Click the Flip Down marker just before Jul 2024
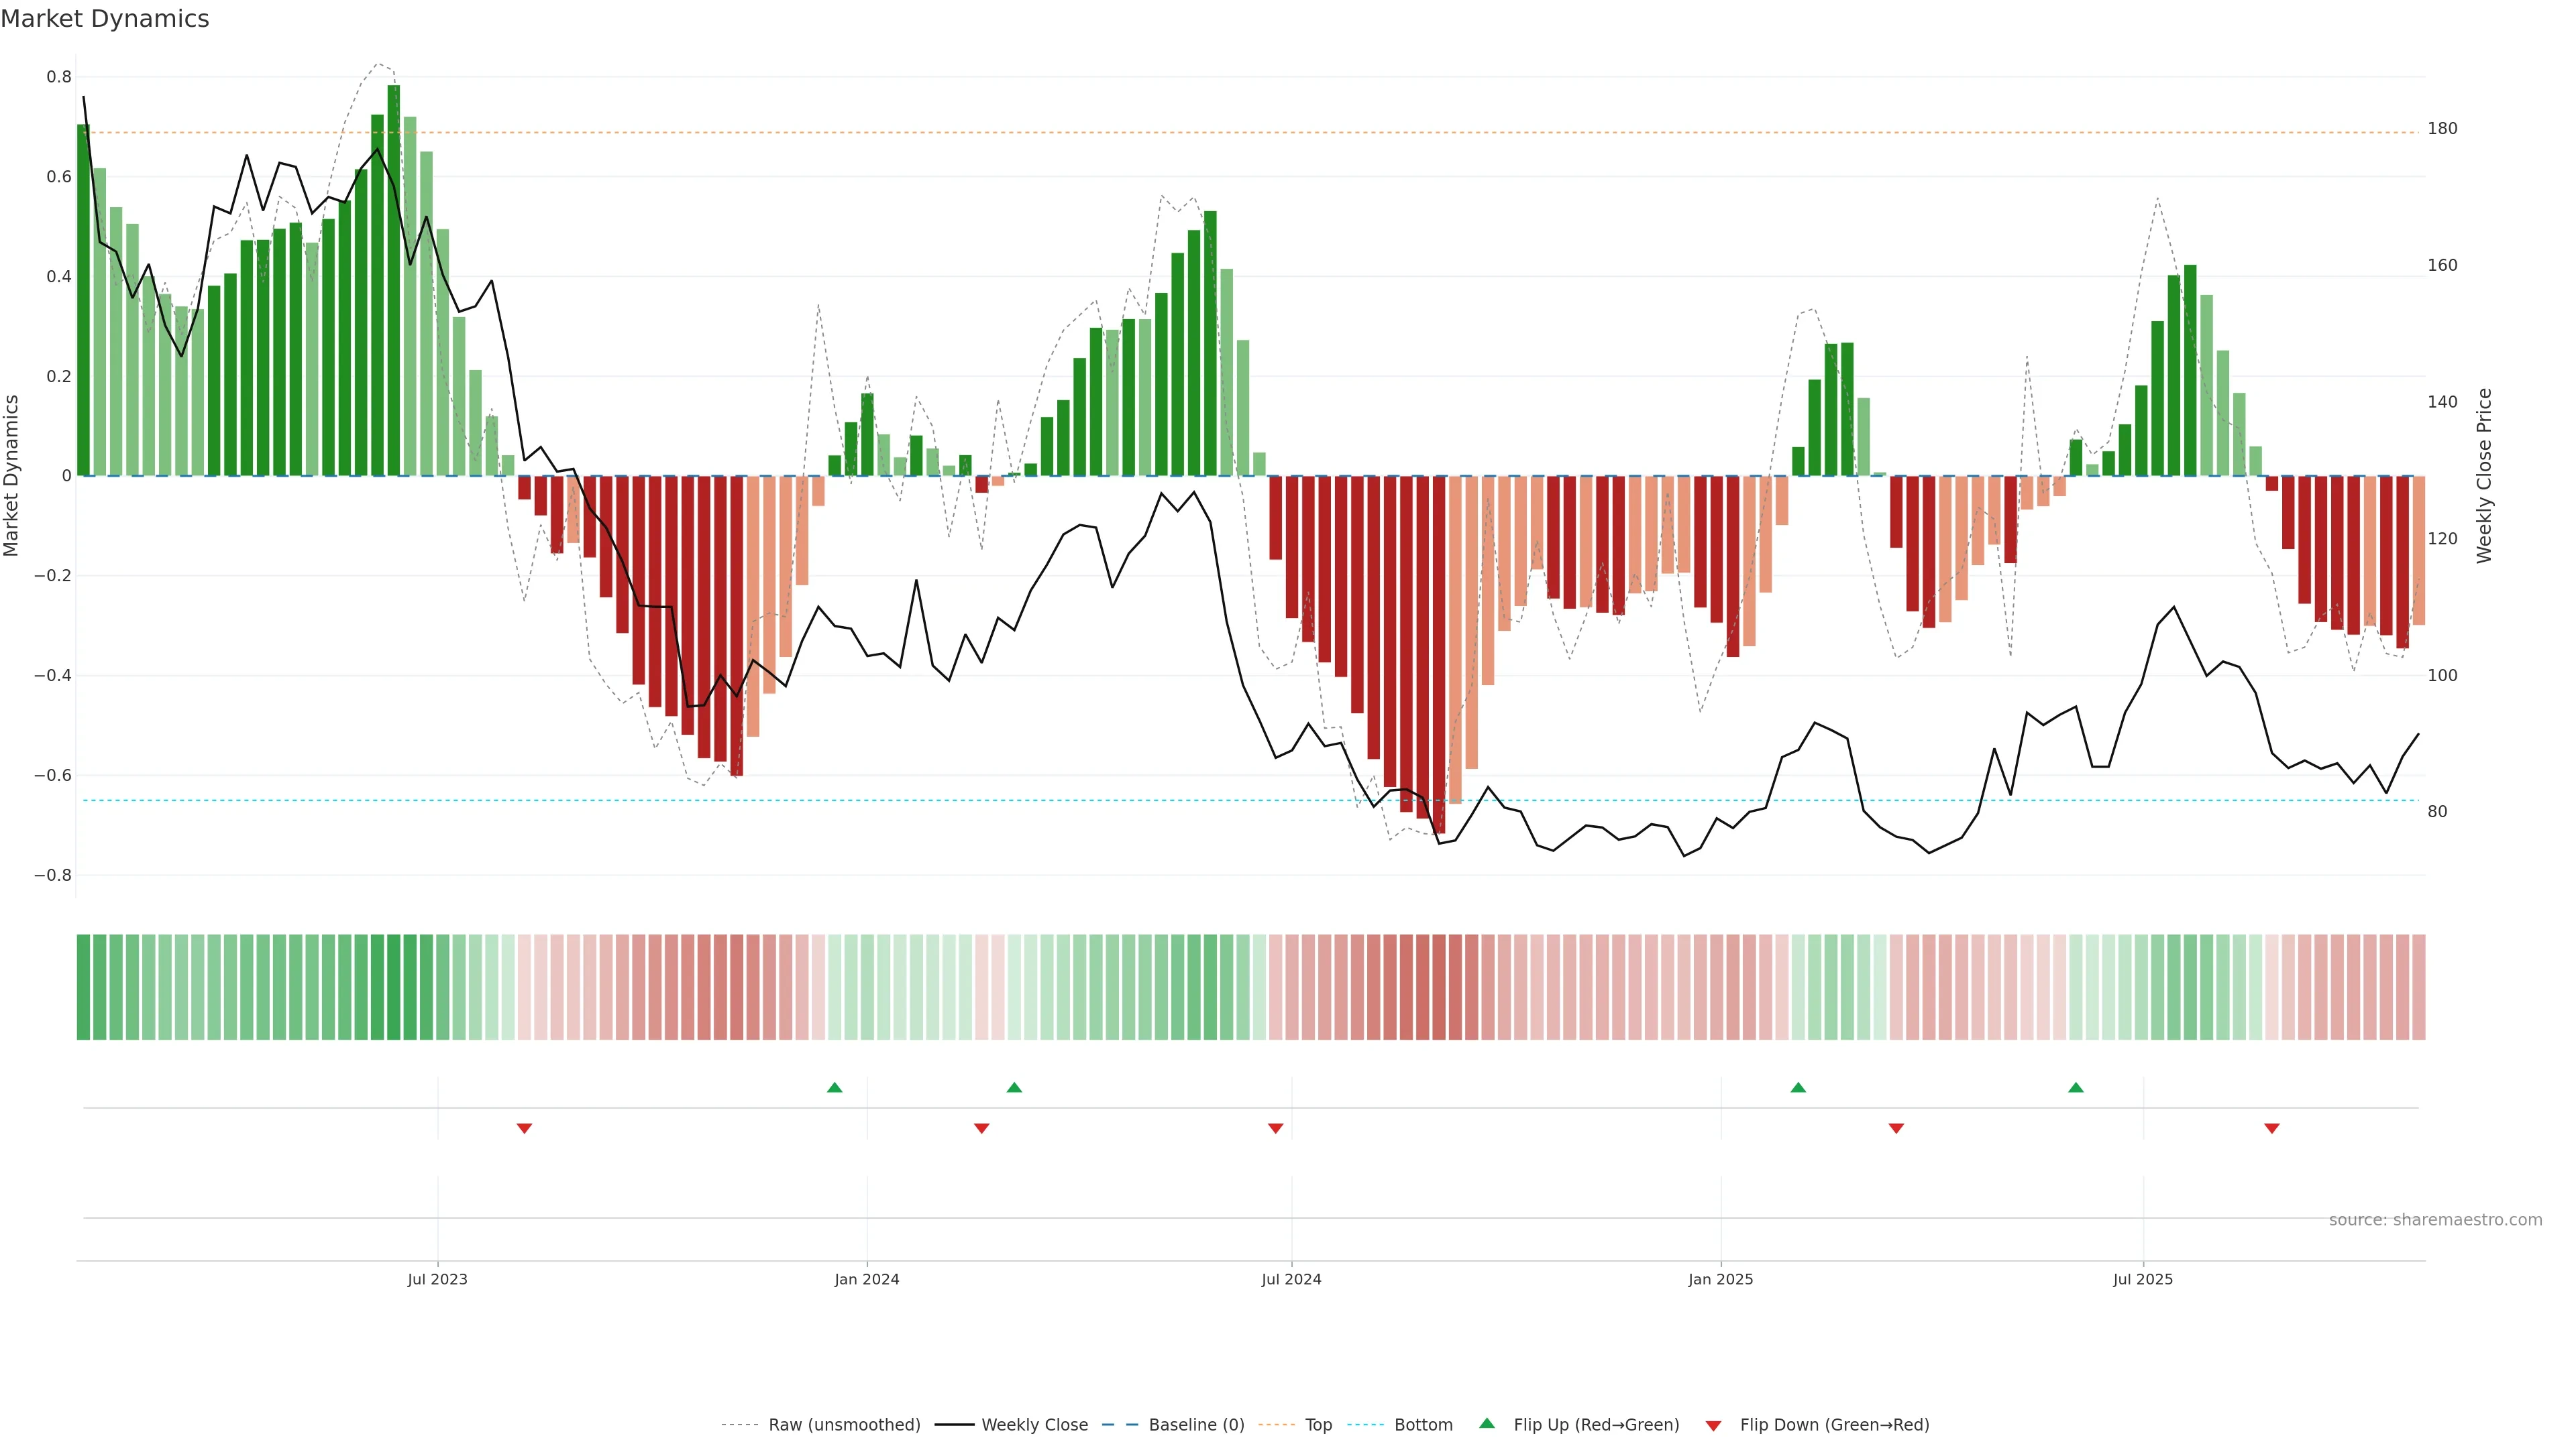 pyautogui.click(x=1275, y=1128)
